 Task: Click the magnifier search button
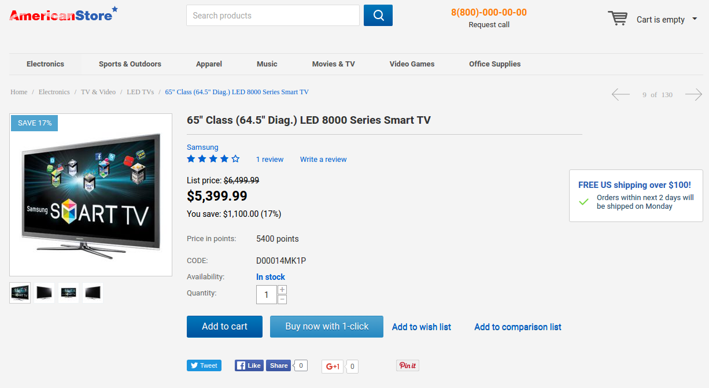[x=378, y=16]
